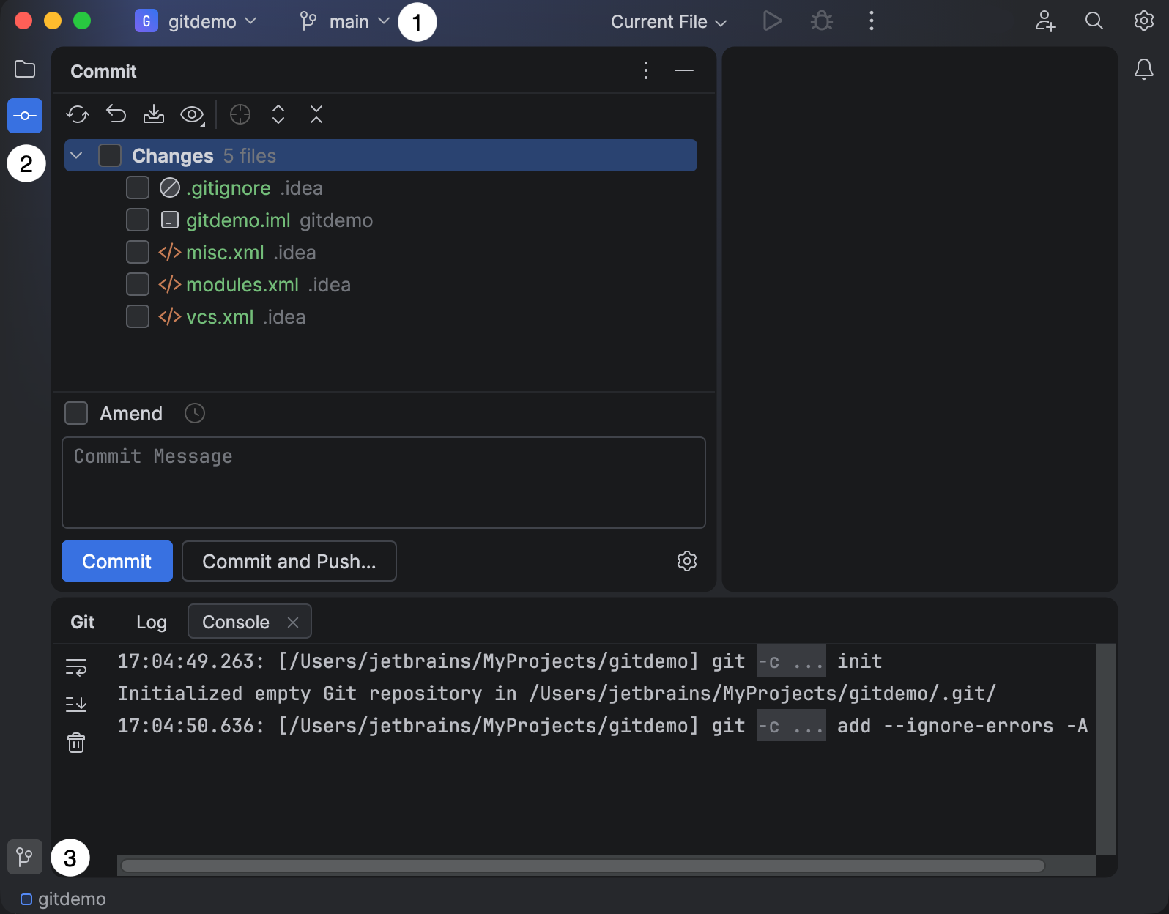
Task: Click the Select opened file crosshair icon
Action: coord(240,114)
